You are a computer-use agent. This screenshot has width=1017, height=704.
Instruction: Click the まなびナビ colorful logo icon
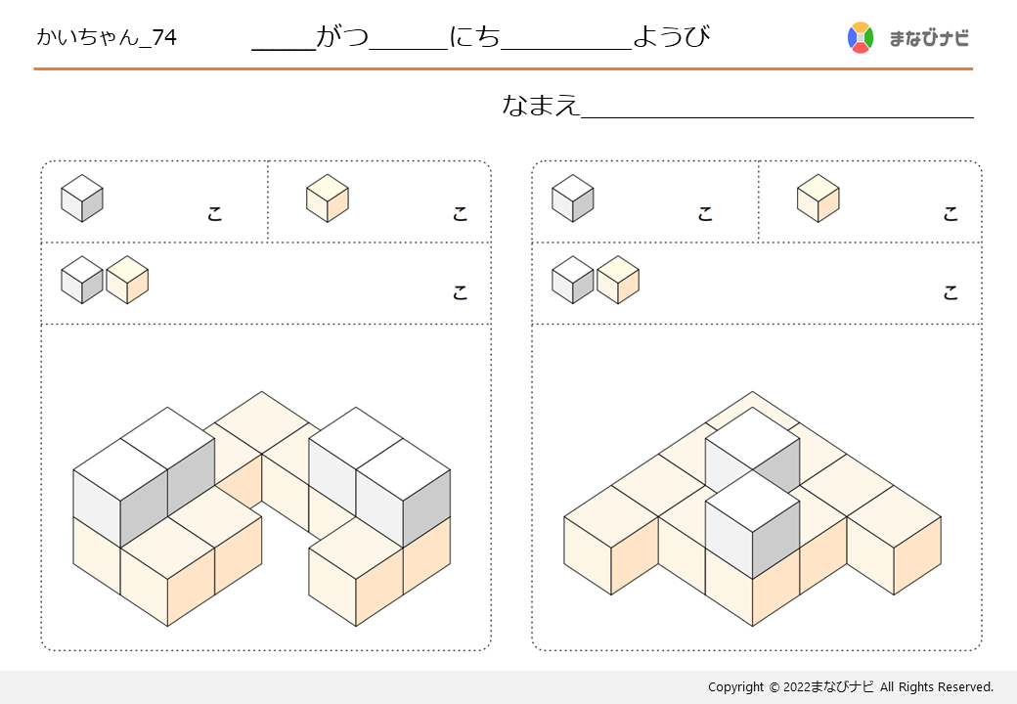pos(860,37)
